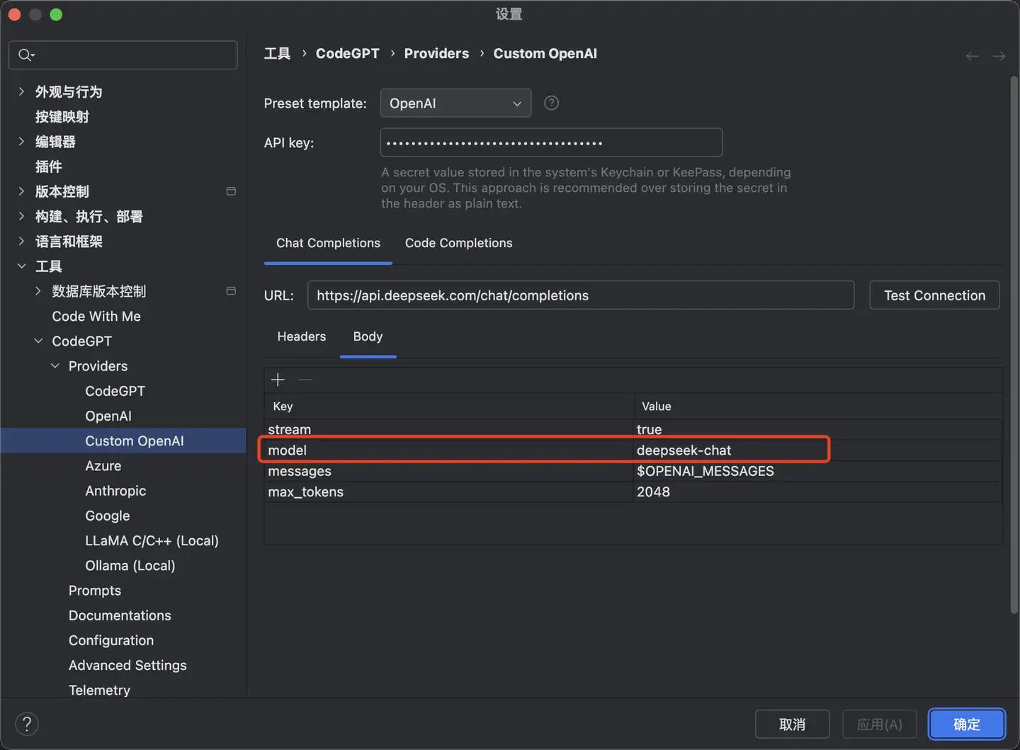The height and width of the screenshot is (750, 1020).
Task: Click into the API key field
Action: pos(551,142)
